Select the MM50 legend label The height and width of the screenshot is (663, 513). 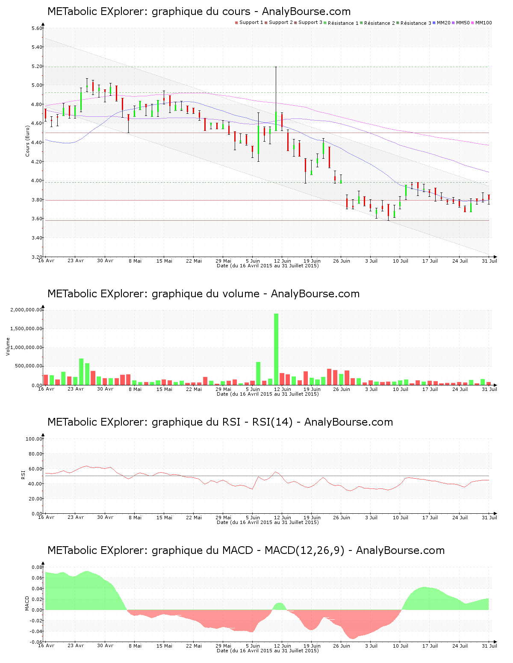[463, 23]
